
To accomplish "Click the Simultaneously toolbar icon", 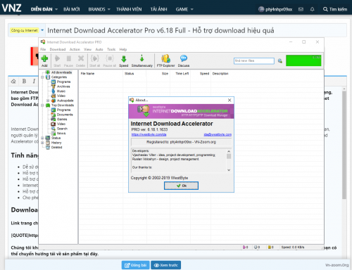I will pyautogui.click(x=142, y=60).
